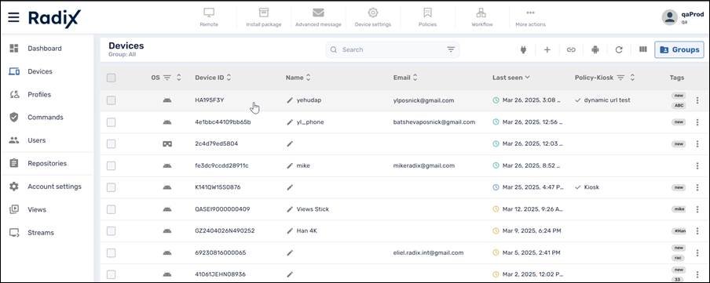Open Streams in the sidebar
The width and height of the screenshot is (710, 283).
[41, 232]
